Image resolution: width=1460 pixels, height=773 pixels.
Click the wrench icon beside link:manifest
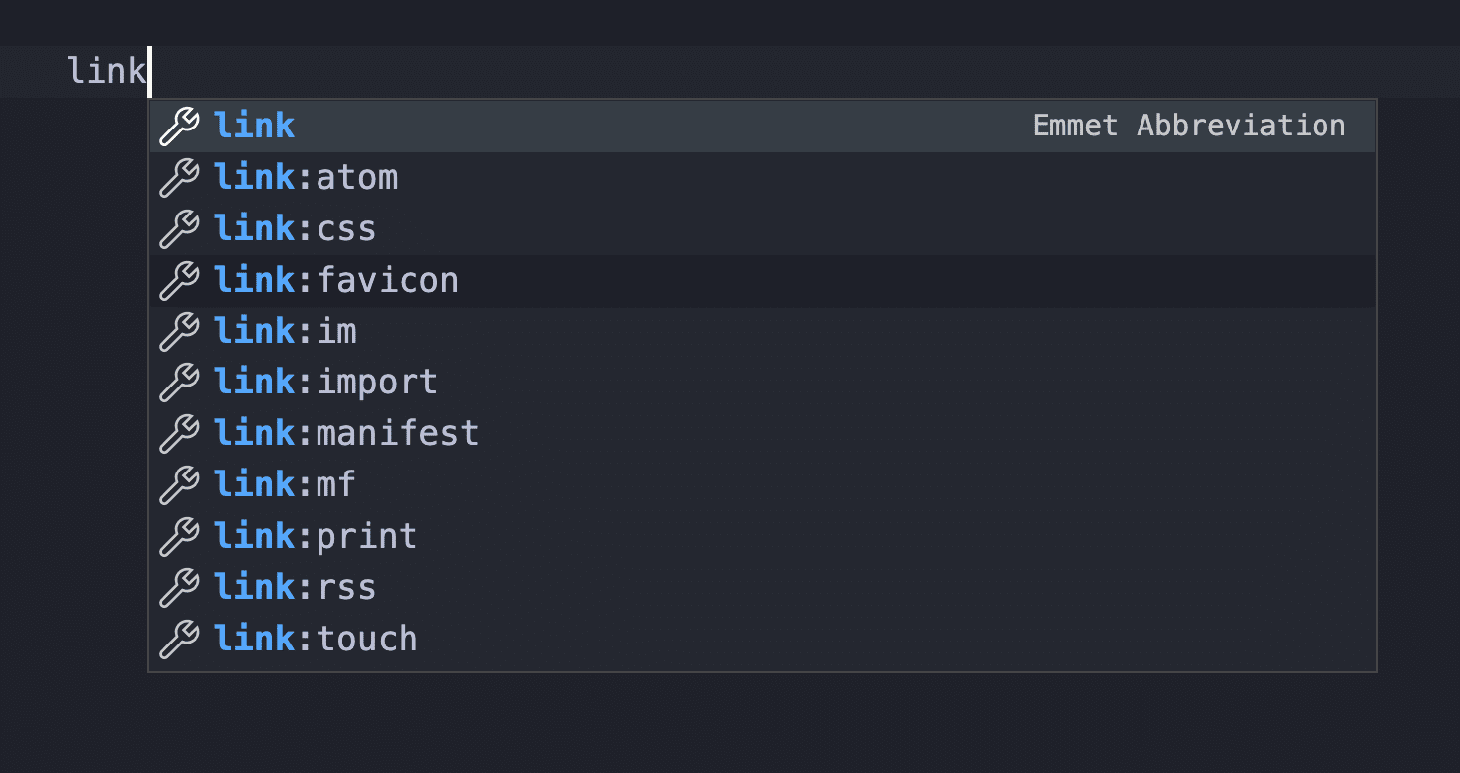(x=178, y=433)
